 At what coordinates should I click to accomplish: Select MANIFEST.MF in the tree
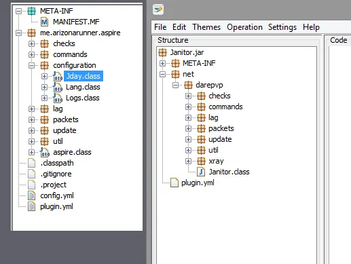pyautogui.click(x=76, y=22)
